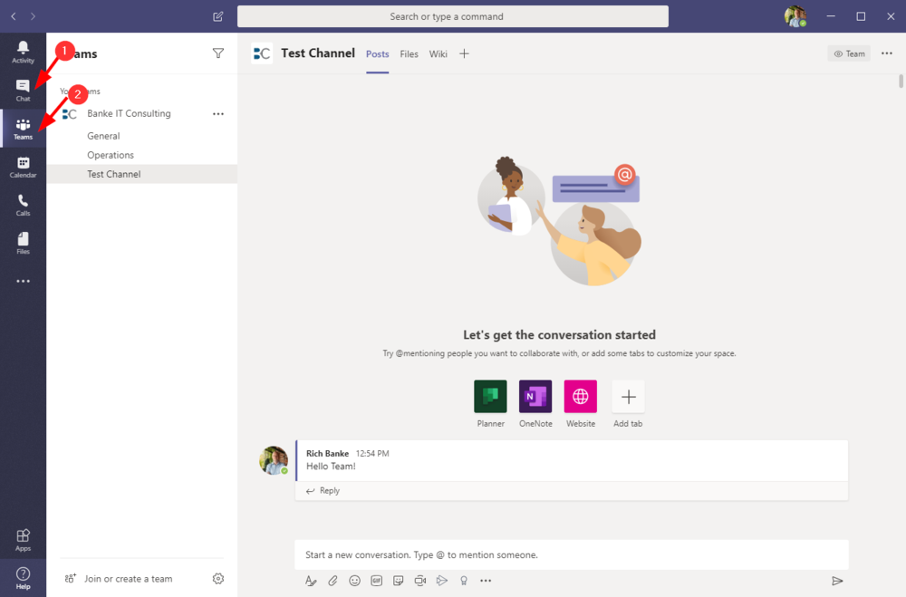Viewport: 906px width, 597px height.
Task: Open the Help icon
Action: point(24,578)
